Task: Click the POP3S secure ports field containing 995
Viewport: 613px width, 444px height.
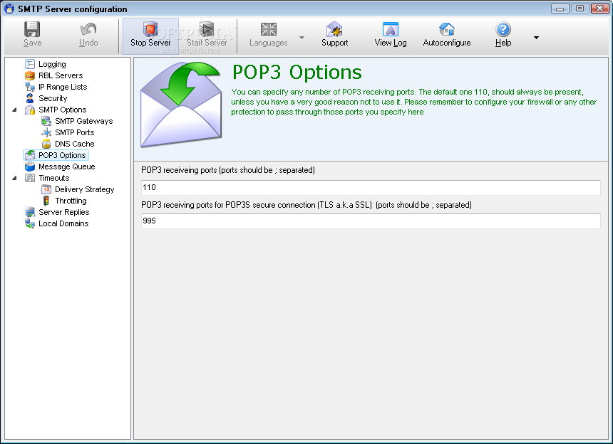Action: pyautogui.click(x=371, y=221)
